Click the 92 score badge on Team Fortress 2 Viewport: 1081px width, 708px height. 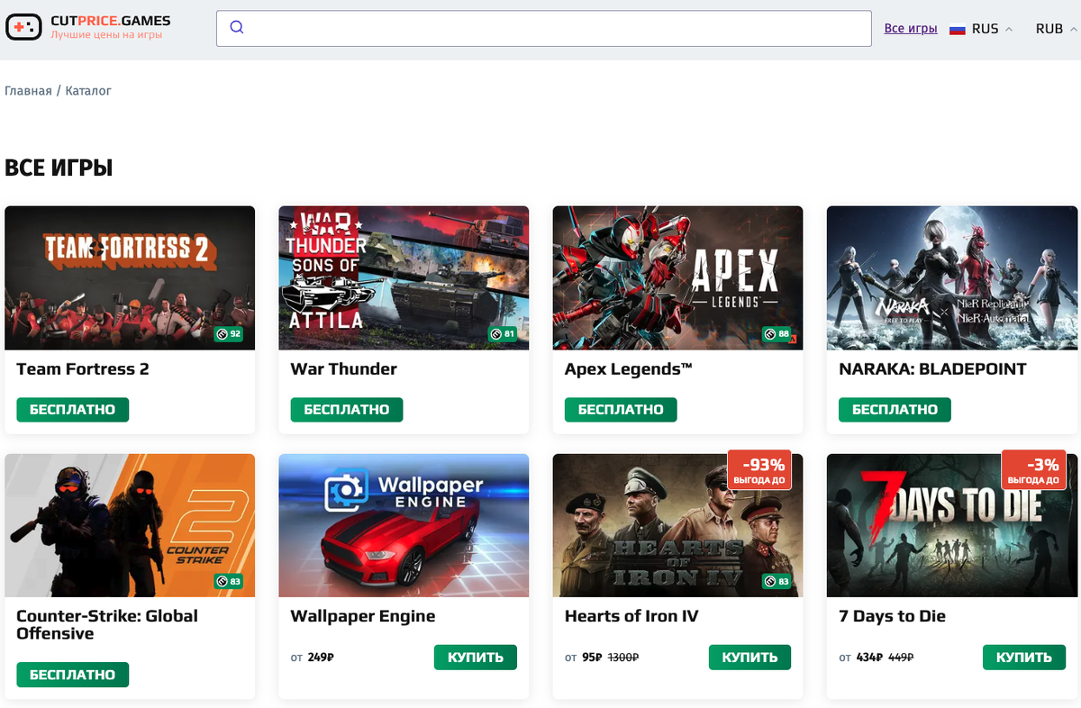tap(229, 334)
